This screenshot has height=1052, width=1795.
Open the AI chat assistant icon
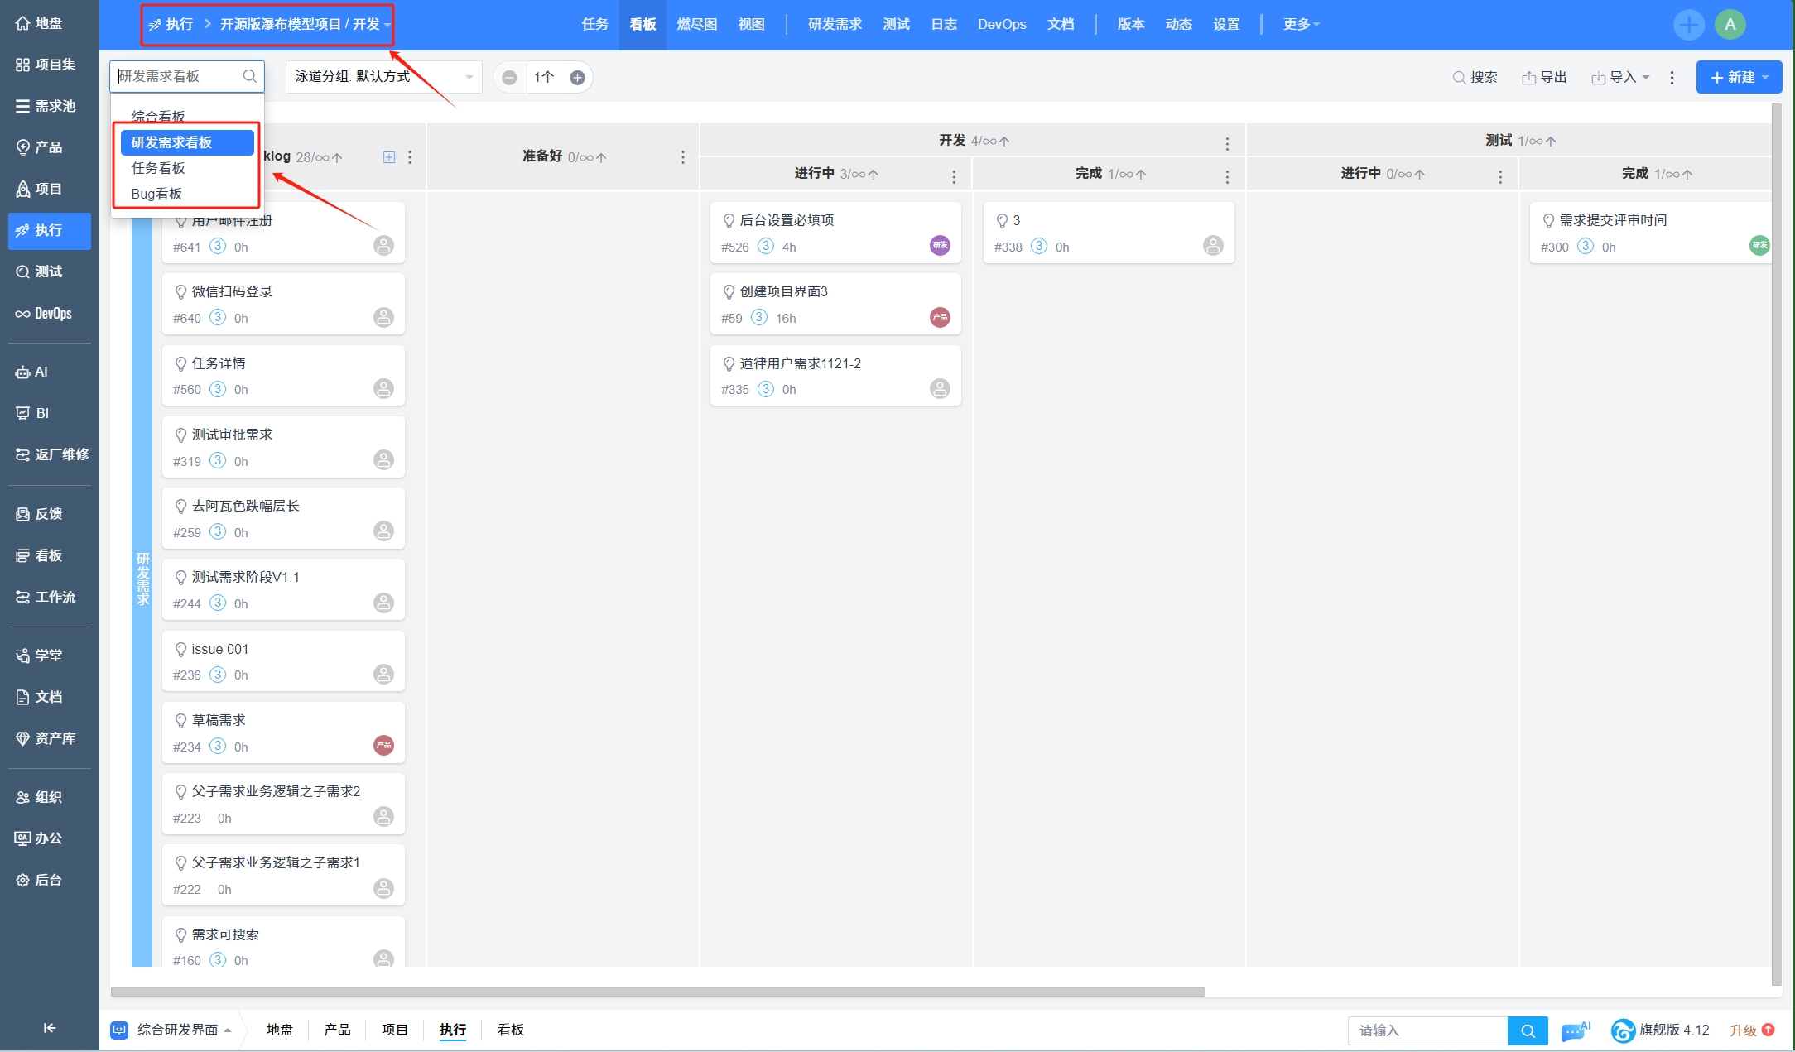[1575, 1030]
